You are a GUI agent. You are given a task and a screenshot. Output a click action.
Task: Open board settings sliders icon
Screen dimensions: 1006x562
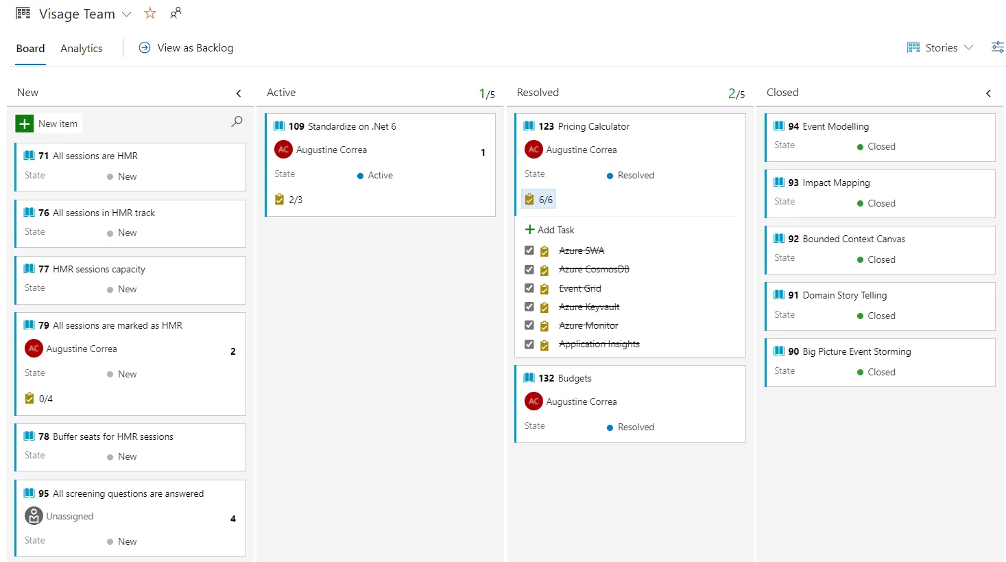coord(997,47)
